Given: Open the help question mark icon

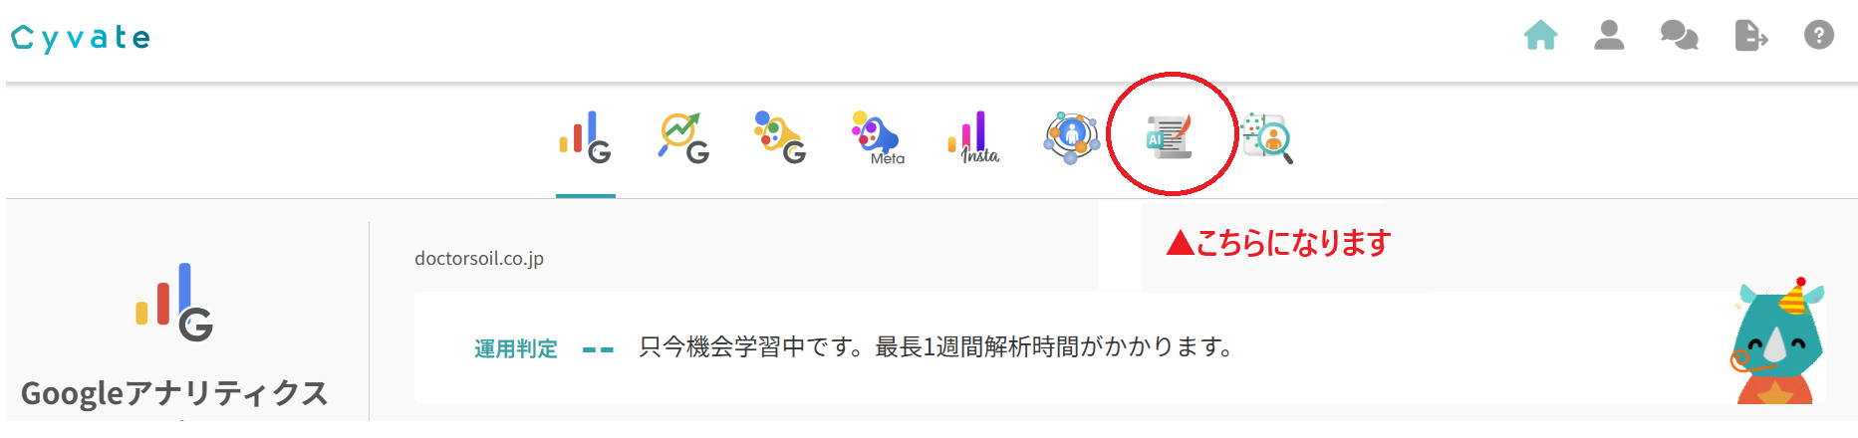Looking at the screenshot, I should point(1819,36).
